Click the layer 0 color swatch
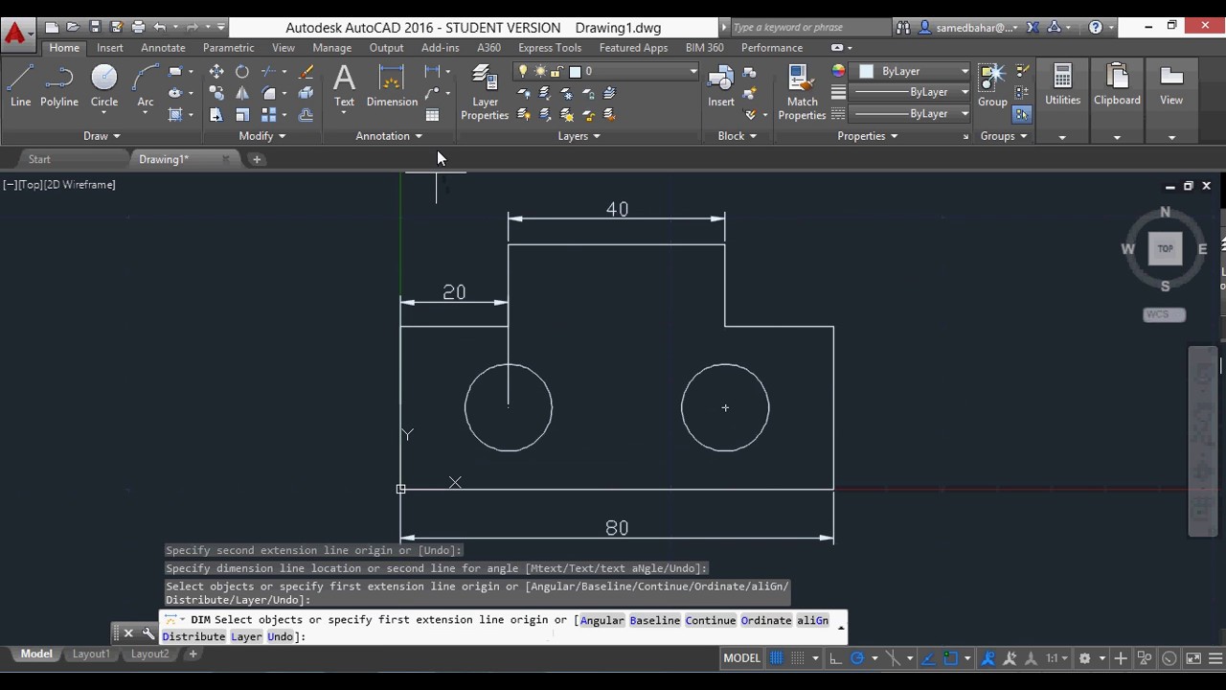This screenshot has height=690, width=1226. pos(575,72)
